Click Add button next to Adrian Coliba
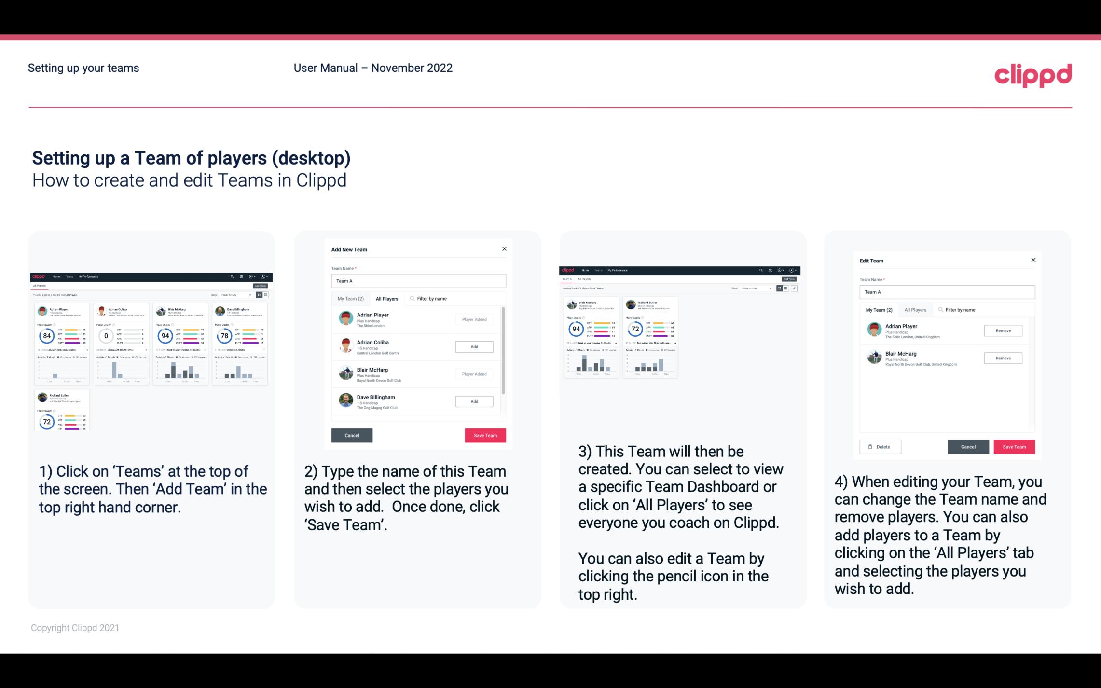1101x688 pixels. pos(474,346)
